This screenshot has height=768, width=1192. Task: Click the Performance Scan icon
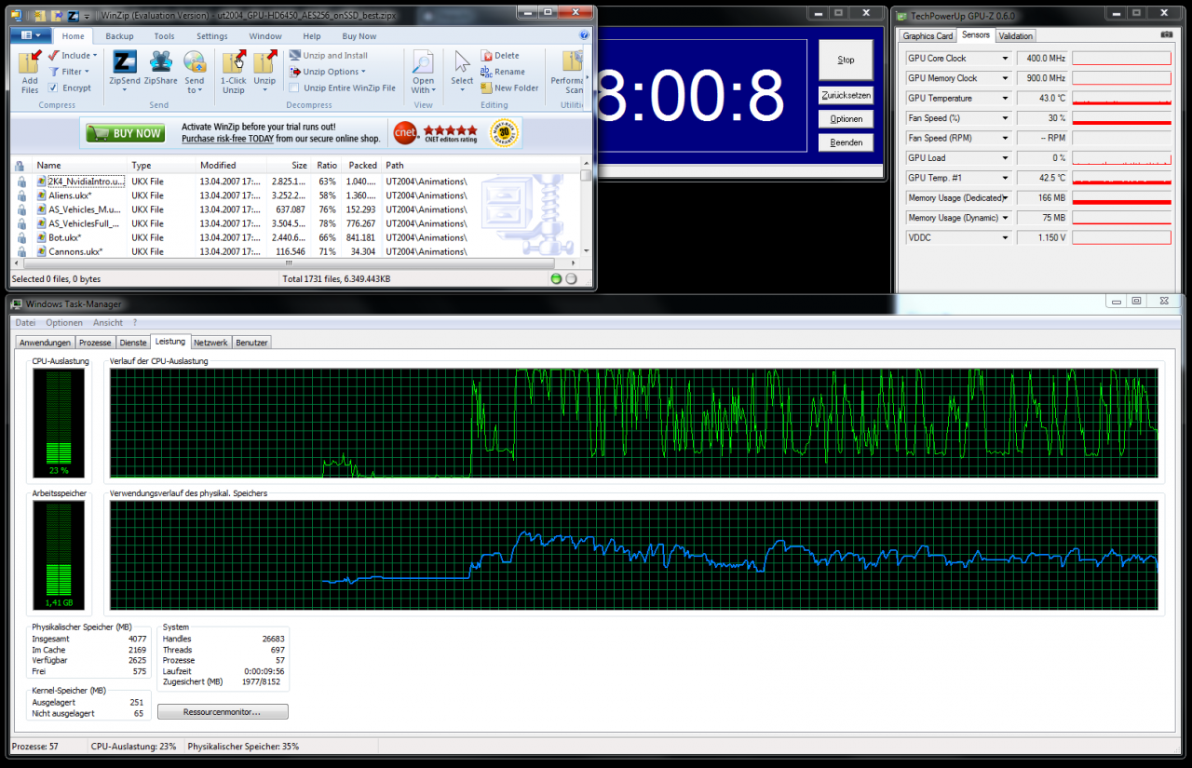click(x=572, y=62)
